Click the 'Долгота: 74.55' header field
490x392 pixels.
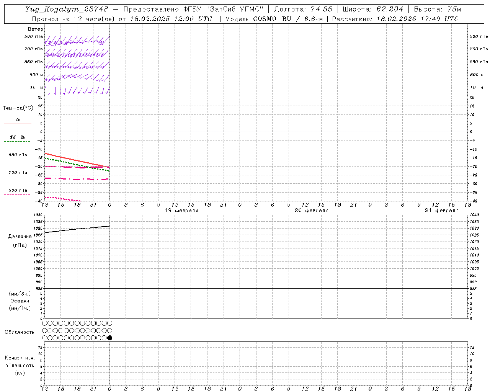[x=303, y=9]
